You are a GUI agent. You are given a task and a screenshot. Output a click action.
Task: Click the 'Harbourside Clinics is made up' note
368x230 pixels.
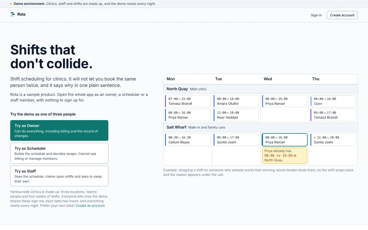point(59,199)
